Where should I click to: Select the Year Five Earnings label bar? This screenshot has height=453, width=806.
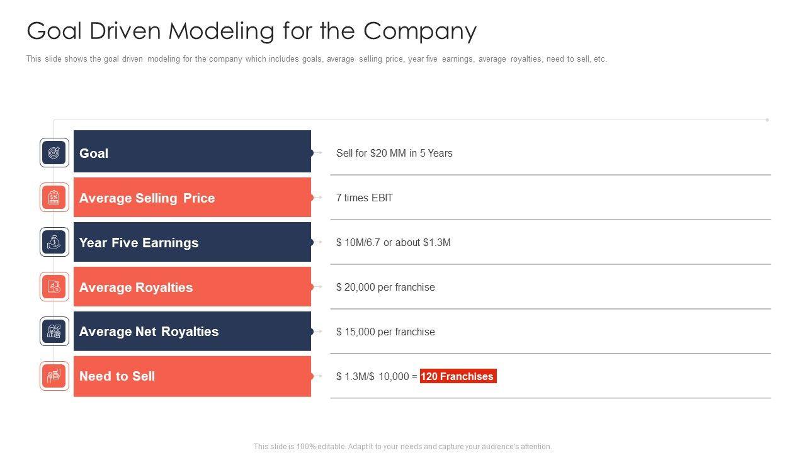pos(192,242)
